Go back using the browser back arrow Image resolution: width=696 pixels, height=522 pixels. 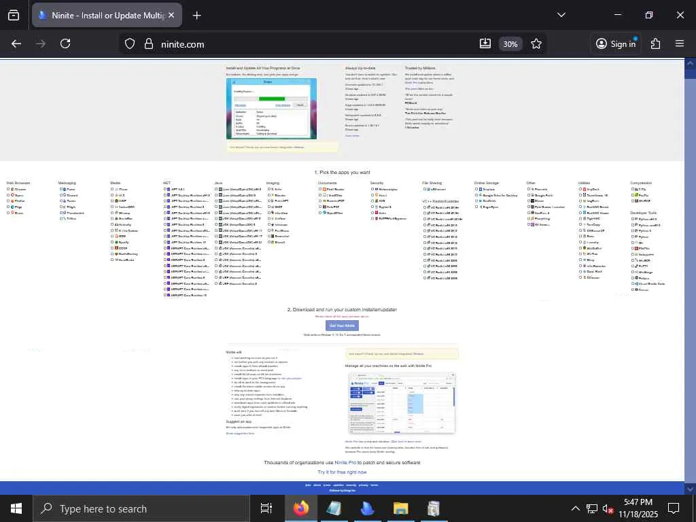(16, 43)
